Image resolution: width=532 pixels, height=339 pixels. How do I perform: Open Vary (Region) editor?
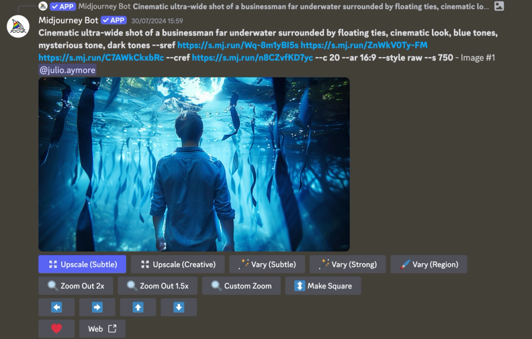(x=429, y=264)
